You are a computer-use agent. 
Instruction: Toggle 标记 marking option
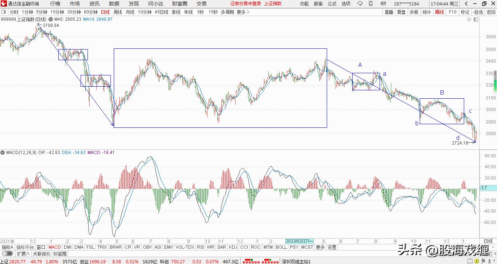[465, 12]
